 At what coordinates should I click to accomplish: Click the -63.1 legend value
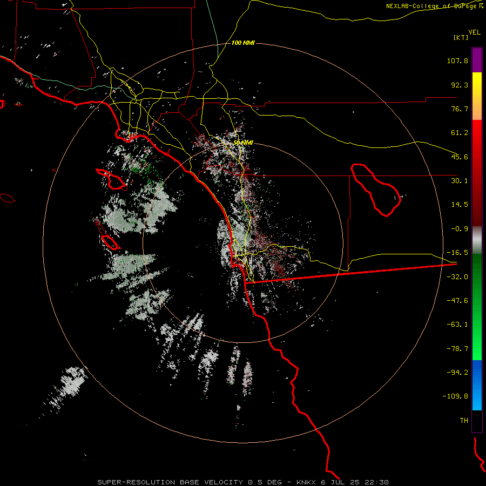point(457,325)
